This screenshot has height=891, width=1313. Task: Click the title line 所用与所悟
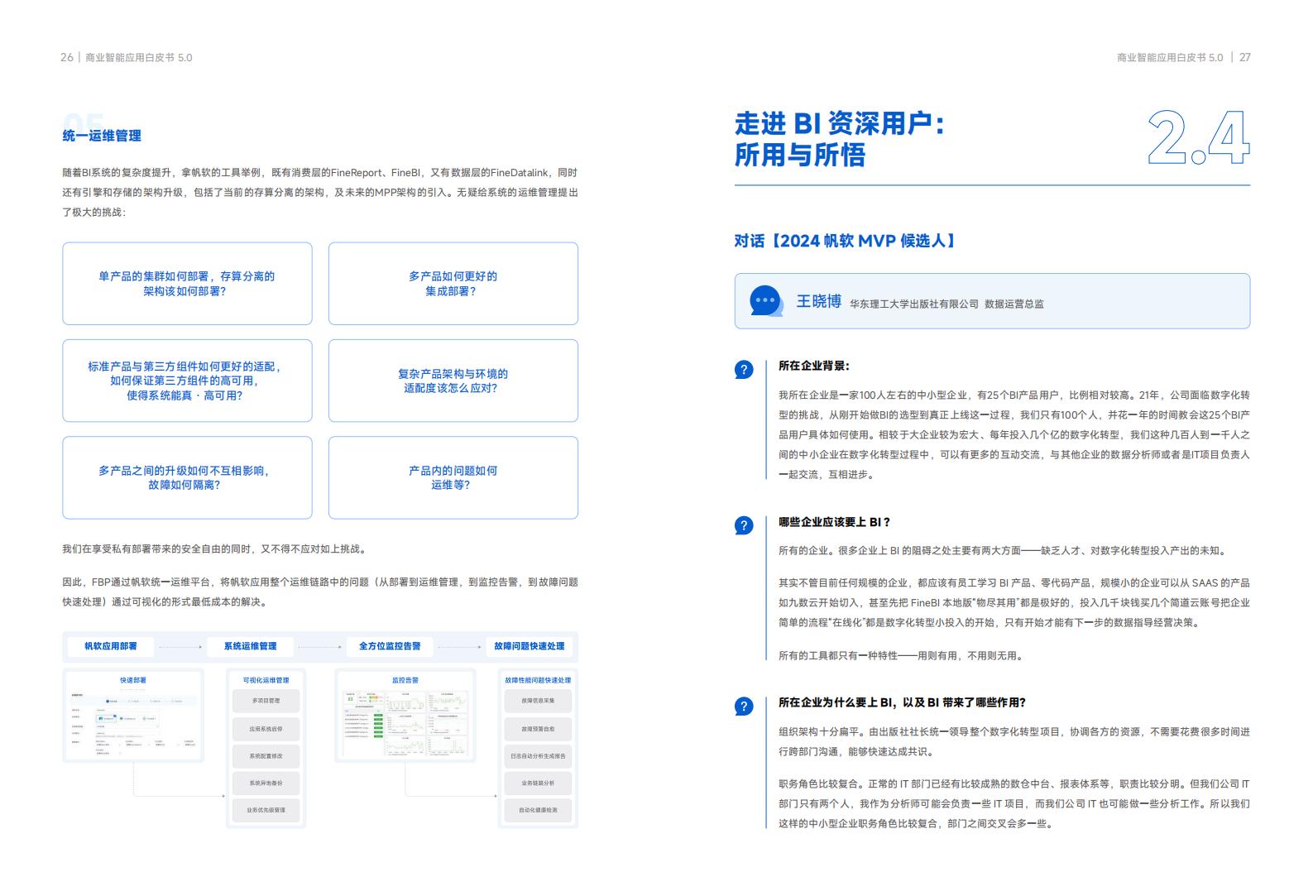(x=800, y=155)
